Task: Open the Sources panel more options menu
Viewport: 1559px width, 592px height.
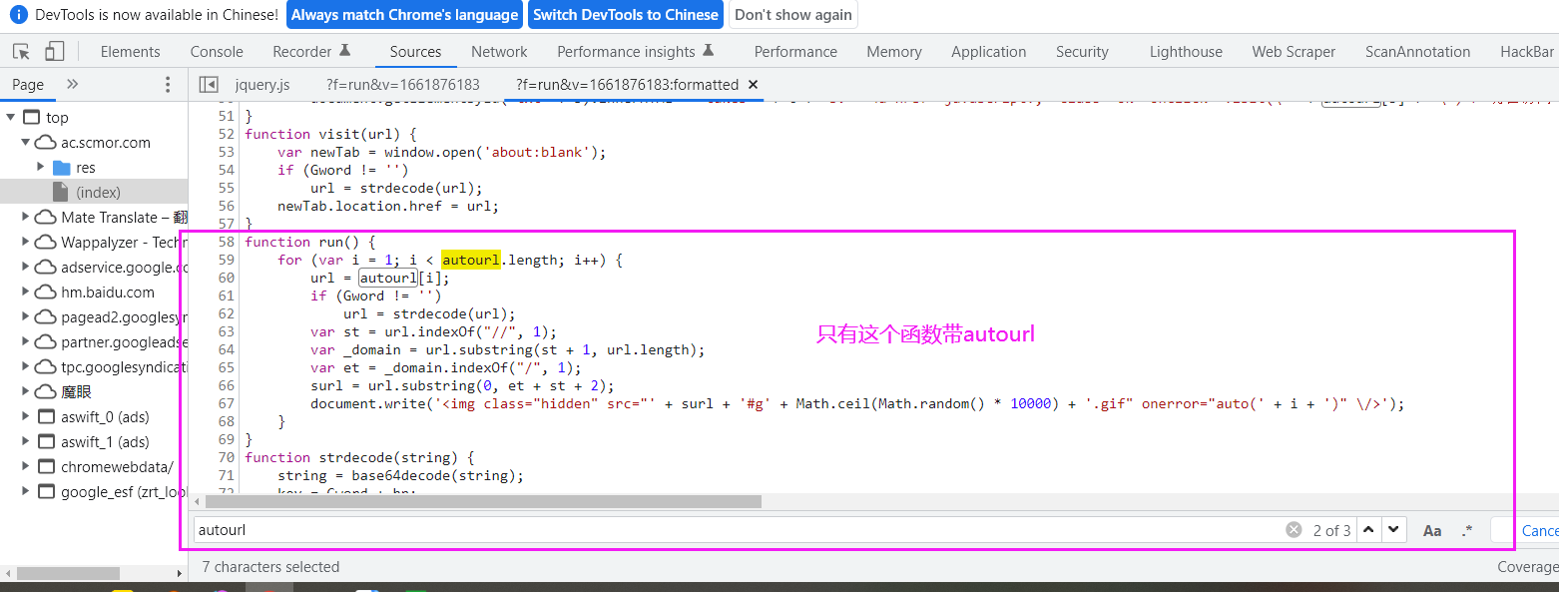Action: click(x=167, y=85)
